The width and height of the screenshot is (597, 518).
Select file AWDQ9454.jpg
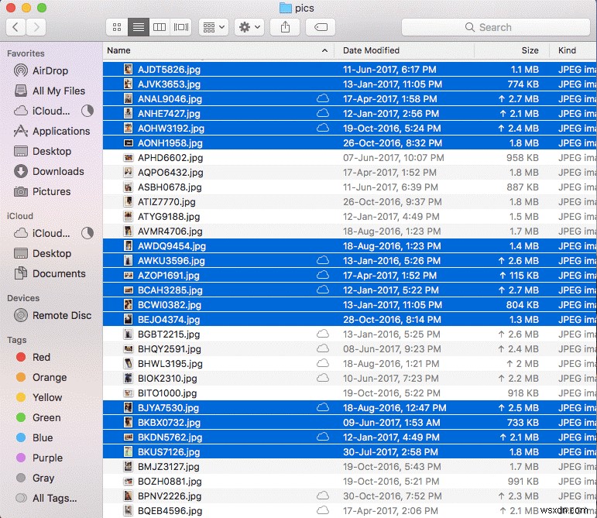tap(349, 246)
